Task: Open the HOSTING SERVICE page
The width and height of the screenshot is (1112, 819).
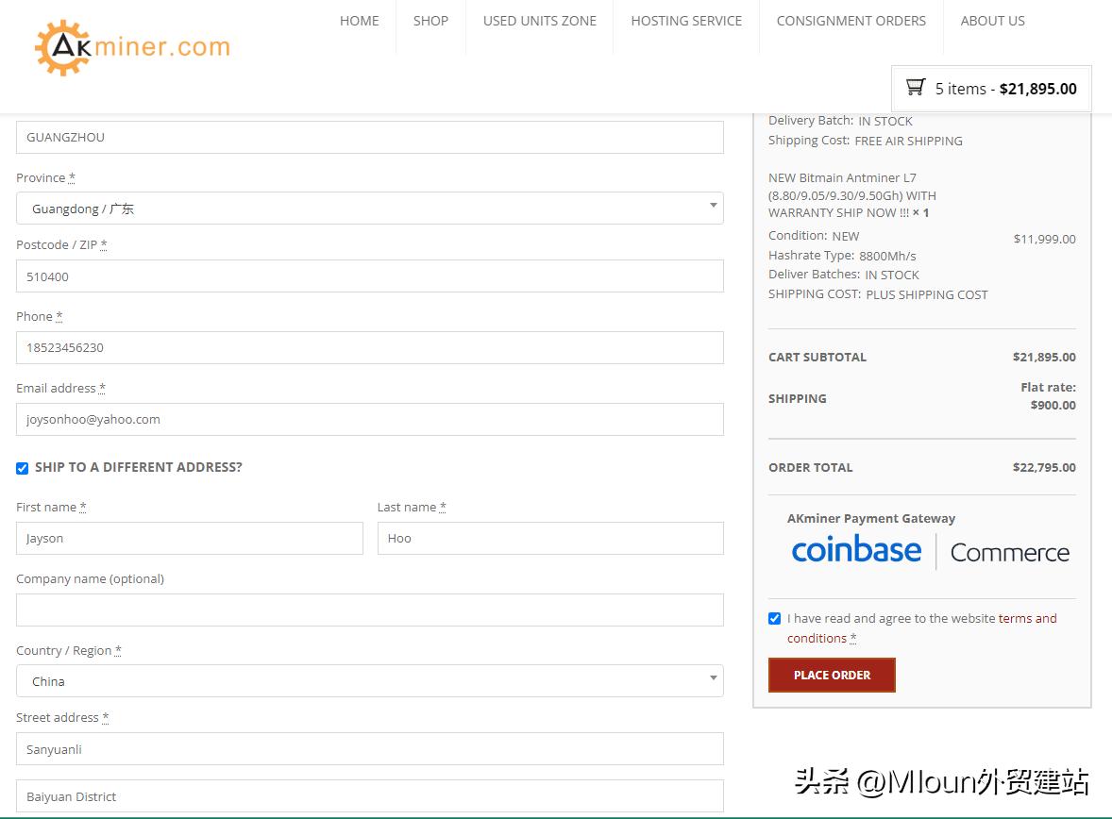Action: (686, 20)
